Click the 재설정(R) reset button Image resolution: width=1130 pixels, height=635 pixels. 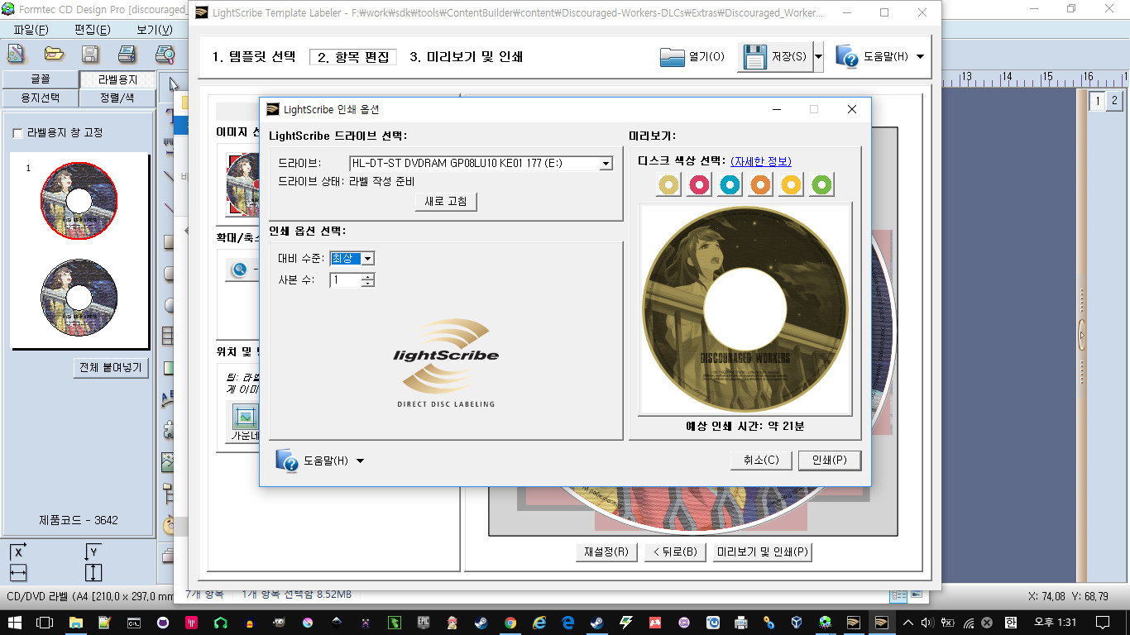click(606, 552)
